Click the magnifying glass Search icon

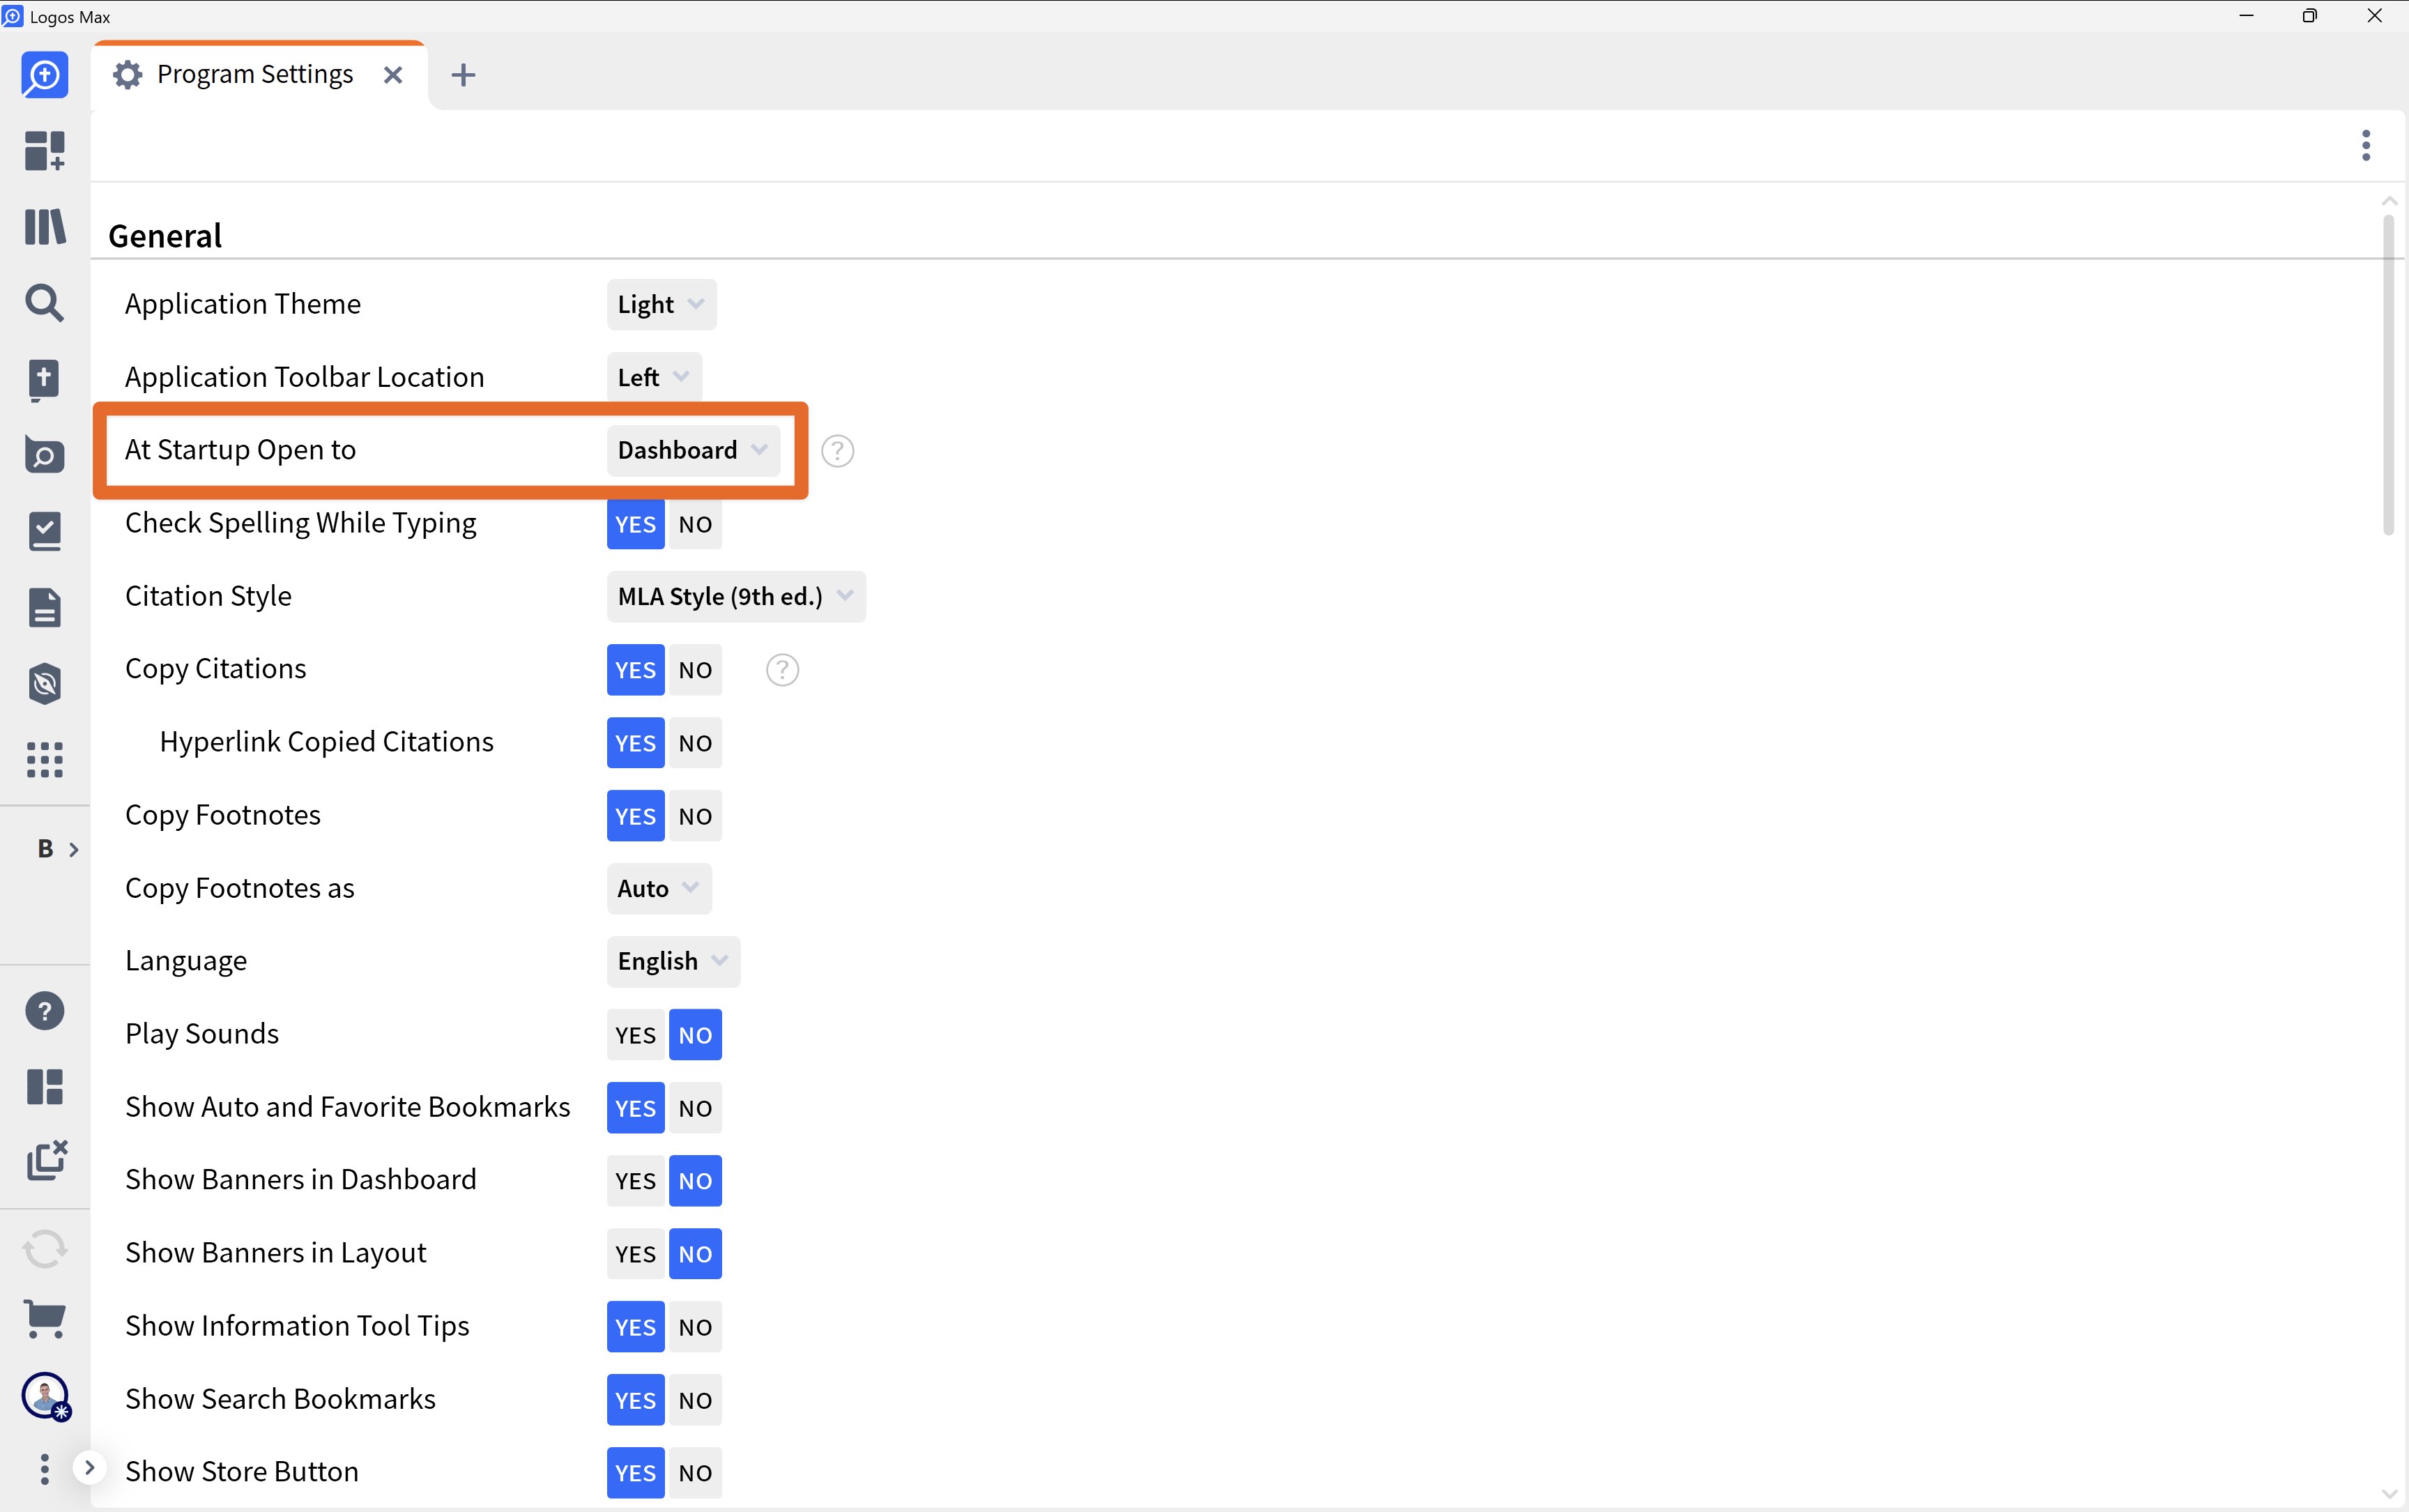coord(45,303)
